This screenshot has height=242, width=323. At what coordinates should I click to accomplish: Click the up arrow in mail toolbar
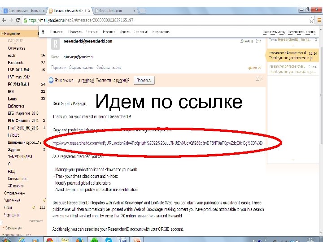43,32
